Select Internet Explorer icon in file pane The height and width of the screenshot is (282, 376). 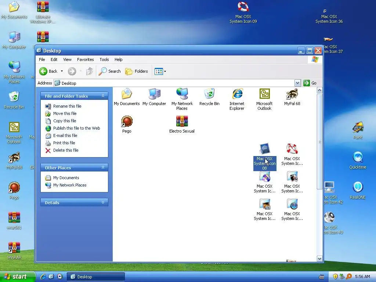point(237,99)
